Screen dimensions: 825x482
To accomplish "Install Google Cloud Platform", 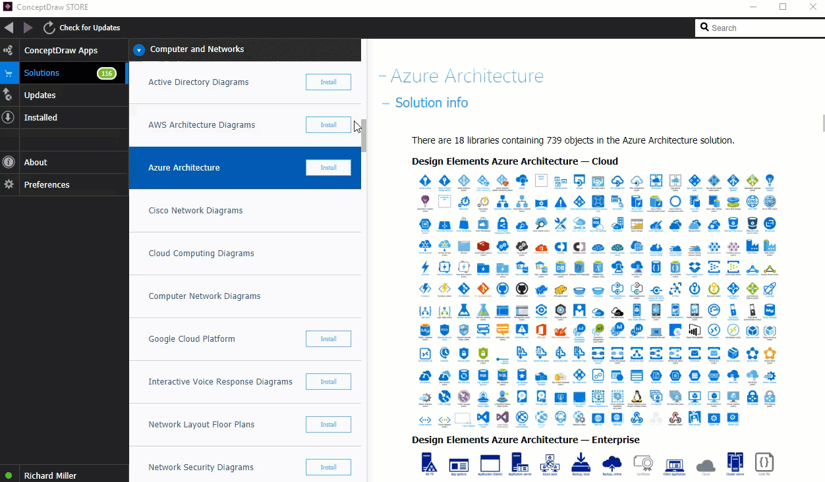I will (328, 339).
